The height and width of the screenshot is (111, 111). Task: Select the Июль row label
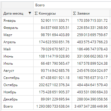pos(8,64)
